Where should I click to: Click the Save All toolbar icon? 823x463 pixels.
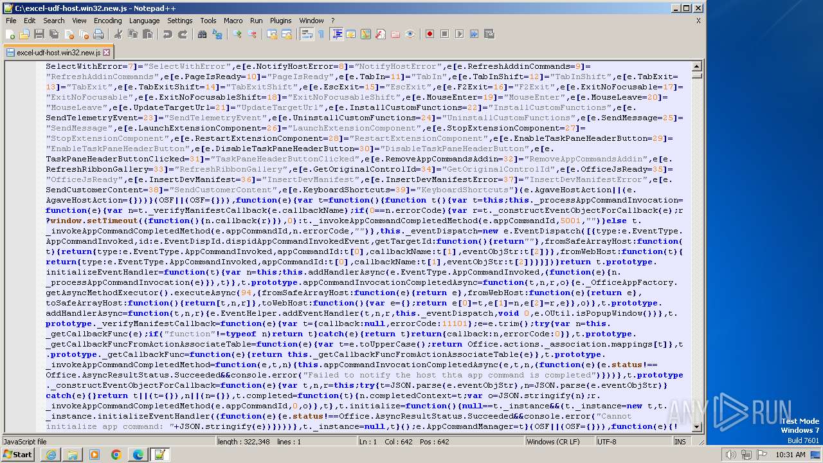click(53, 34)
